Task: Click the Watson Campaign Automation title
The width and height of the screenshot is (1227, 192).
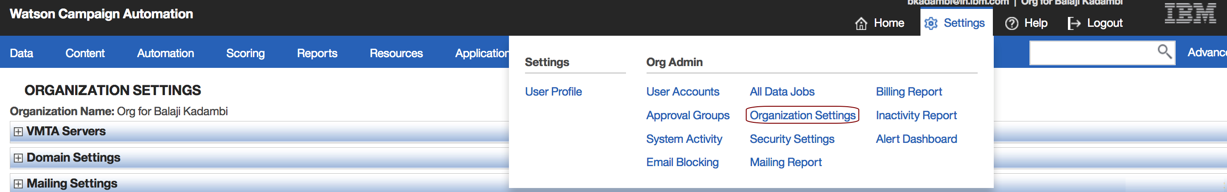Action: (x=101, y=14)
